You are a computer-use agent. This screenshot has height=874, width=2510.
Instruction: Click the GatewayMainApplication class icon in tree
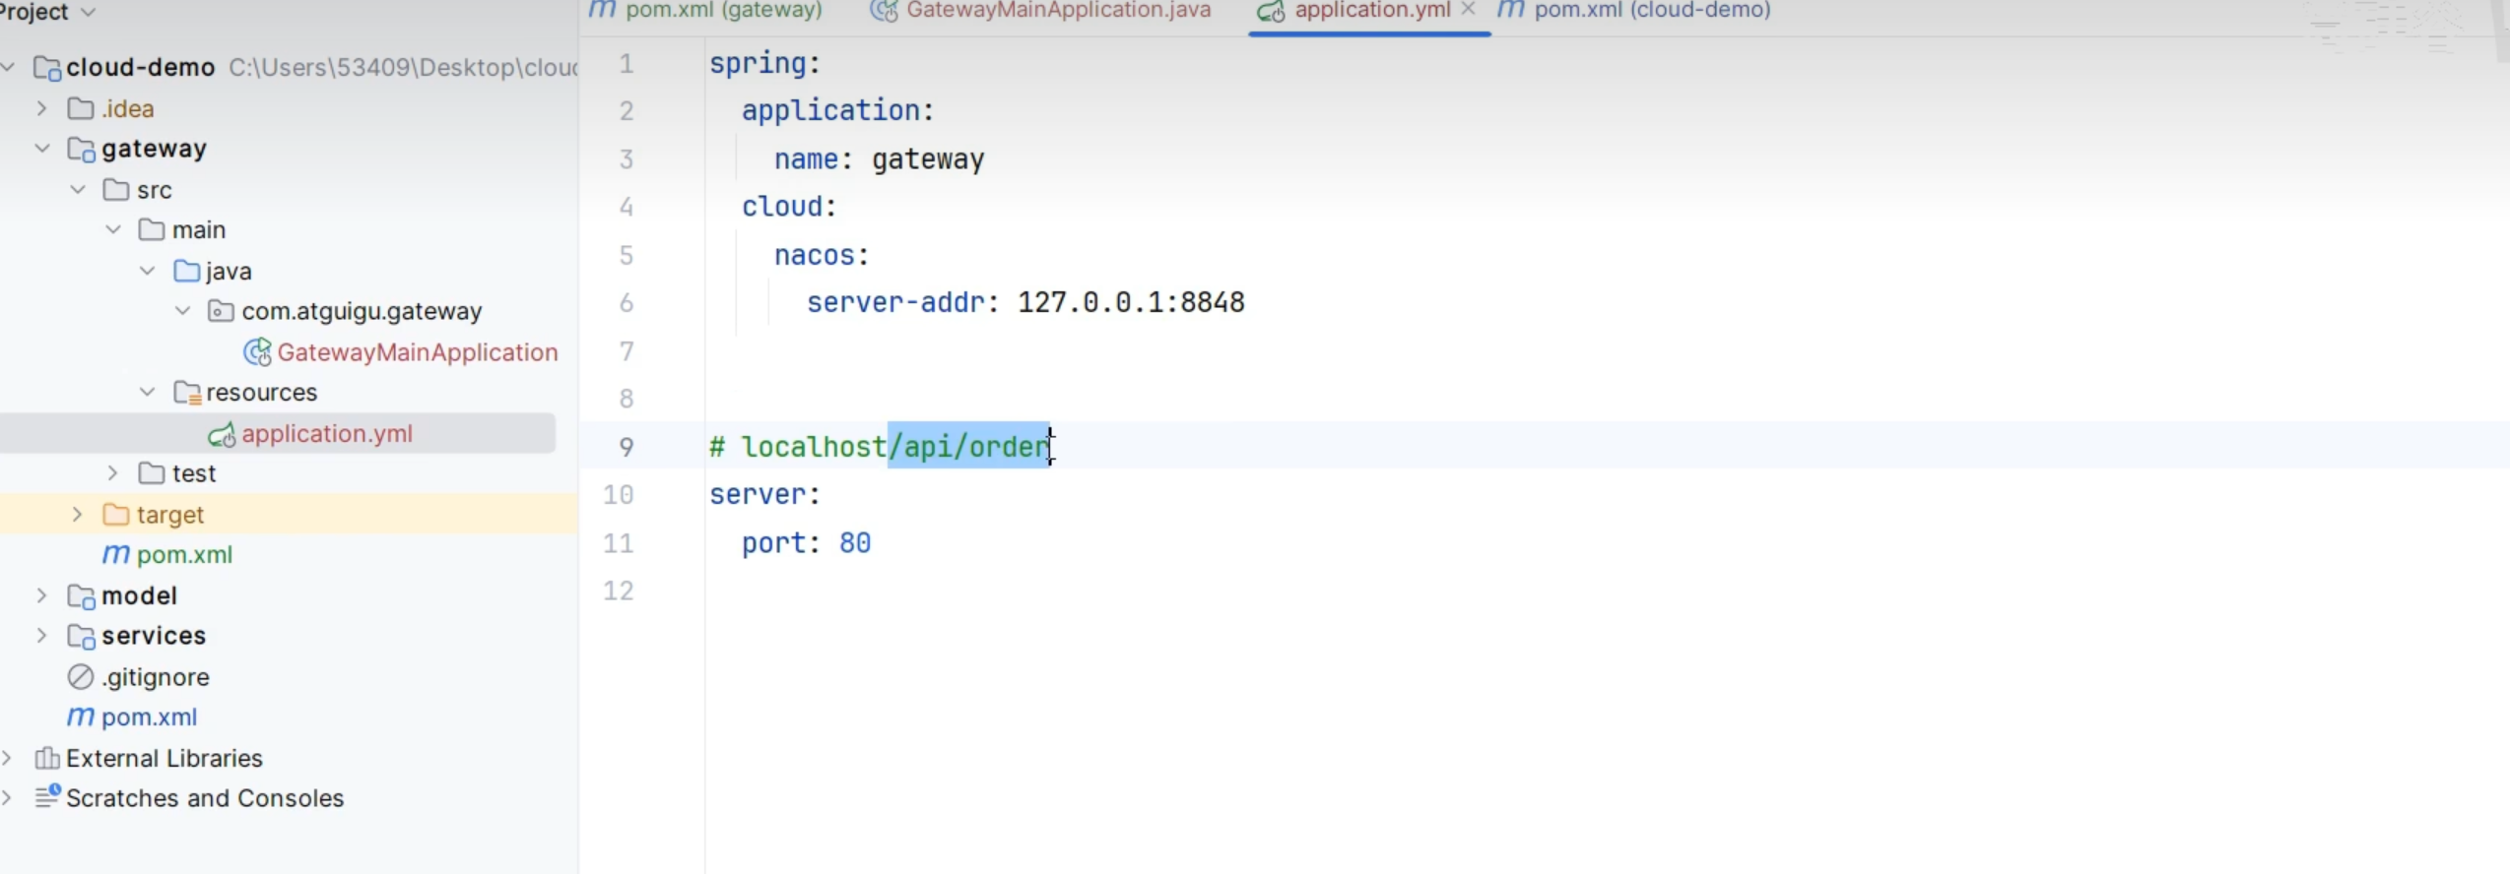pyautogui.click(x=257, y=352)
